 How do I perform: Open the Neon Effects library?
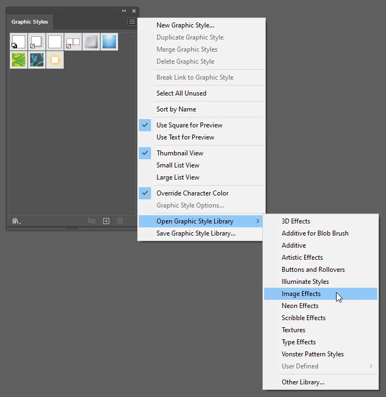coord(321,306)
